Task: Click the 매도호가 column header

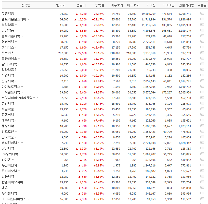Action: click(133, 5)
